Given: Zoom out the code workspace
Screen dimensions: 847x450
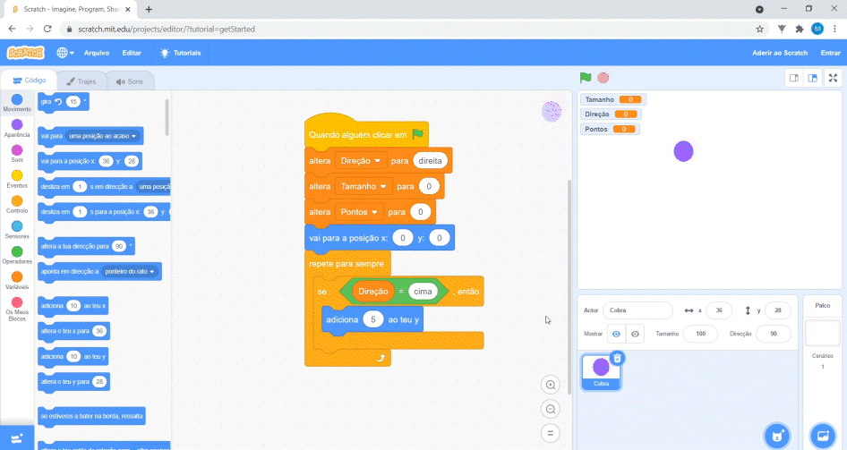Looking at the screenshot, I should coord(551,409).
